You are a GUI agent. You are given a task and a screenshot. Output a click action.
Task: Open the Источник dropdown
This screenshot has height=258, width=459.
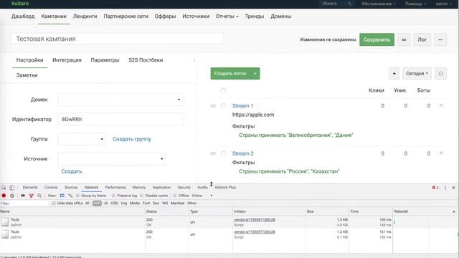(112, 159)
